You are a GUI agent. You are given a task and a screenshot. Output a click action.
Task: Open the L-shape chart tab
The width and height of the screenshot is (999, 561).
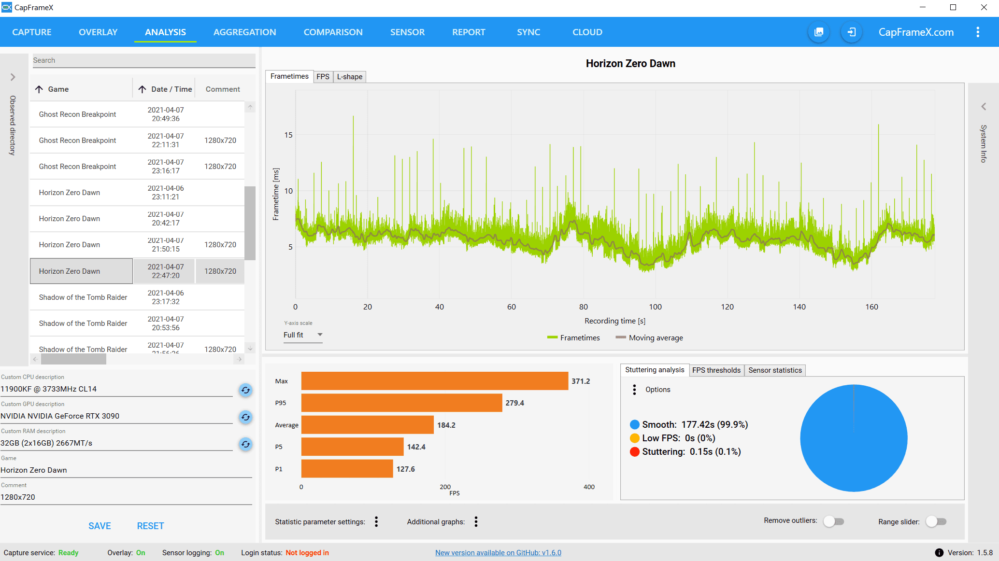(349, 77)
